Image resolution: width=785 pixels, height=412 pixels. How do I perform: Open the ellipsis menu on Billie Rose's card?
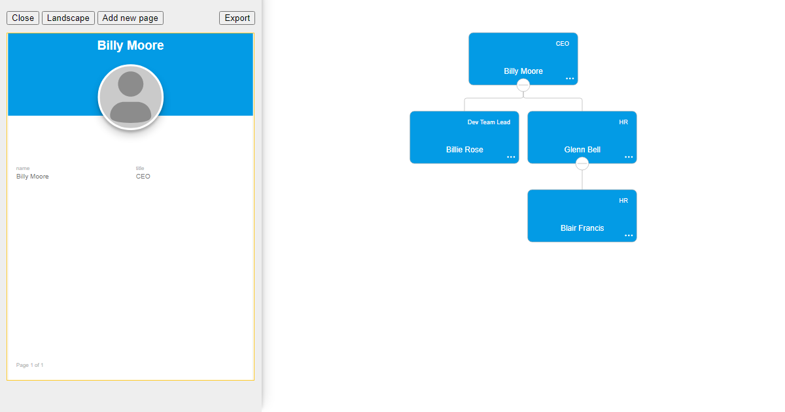pos(511,157)
